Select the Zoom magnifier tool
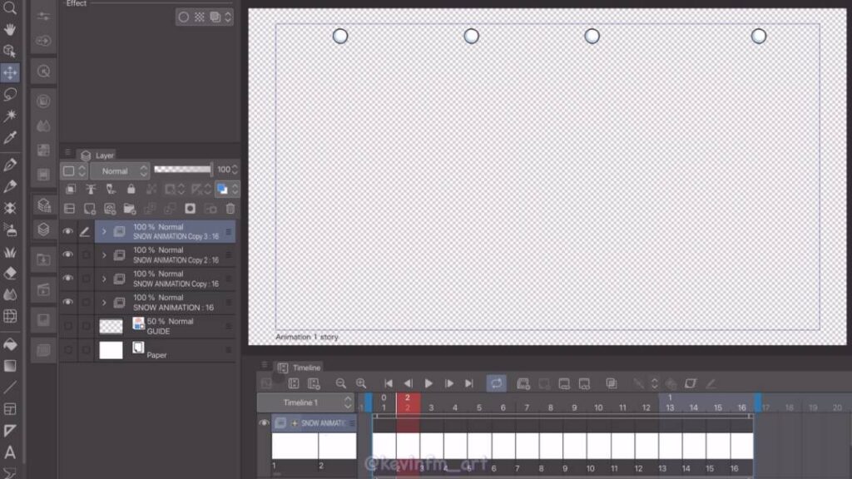Viewport: 852px width, 479px height. (x=10, y=7)
